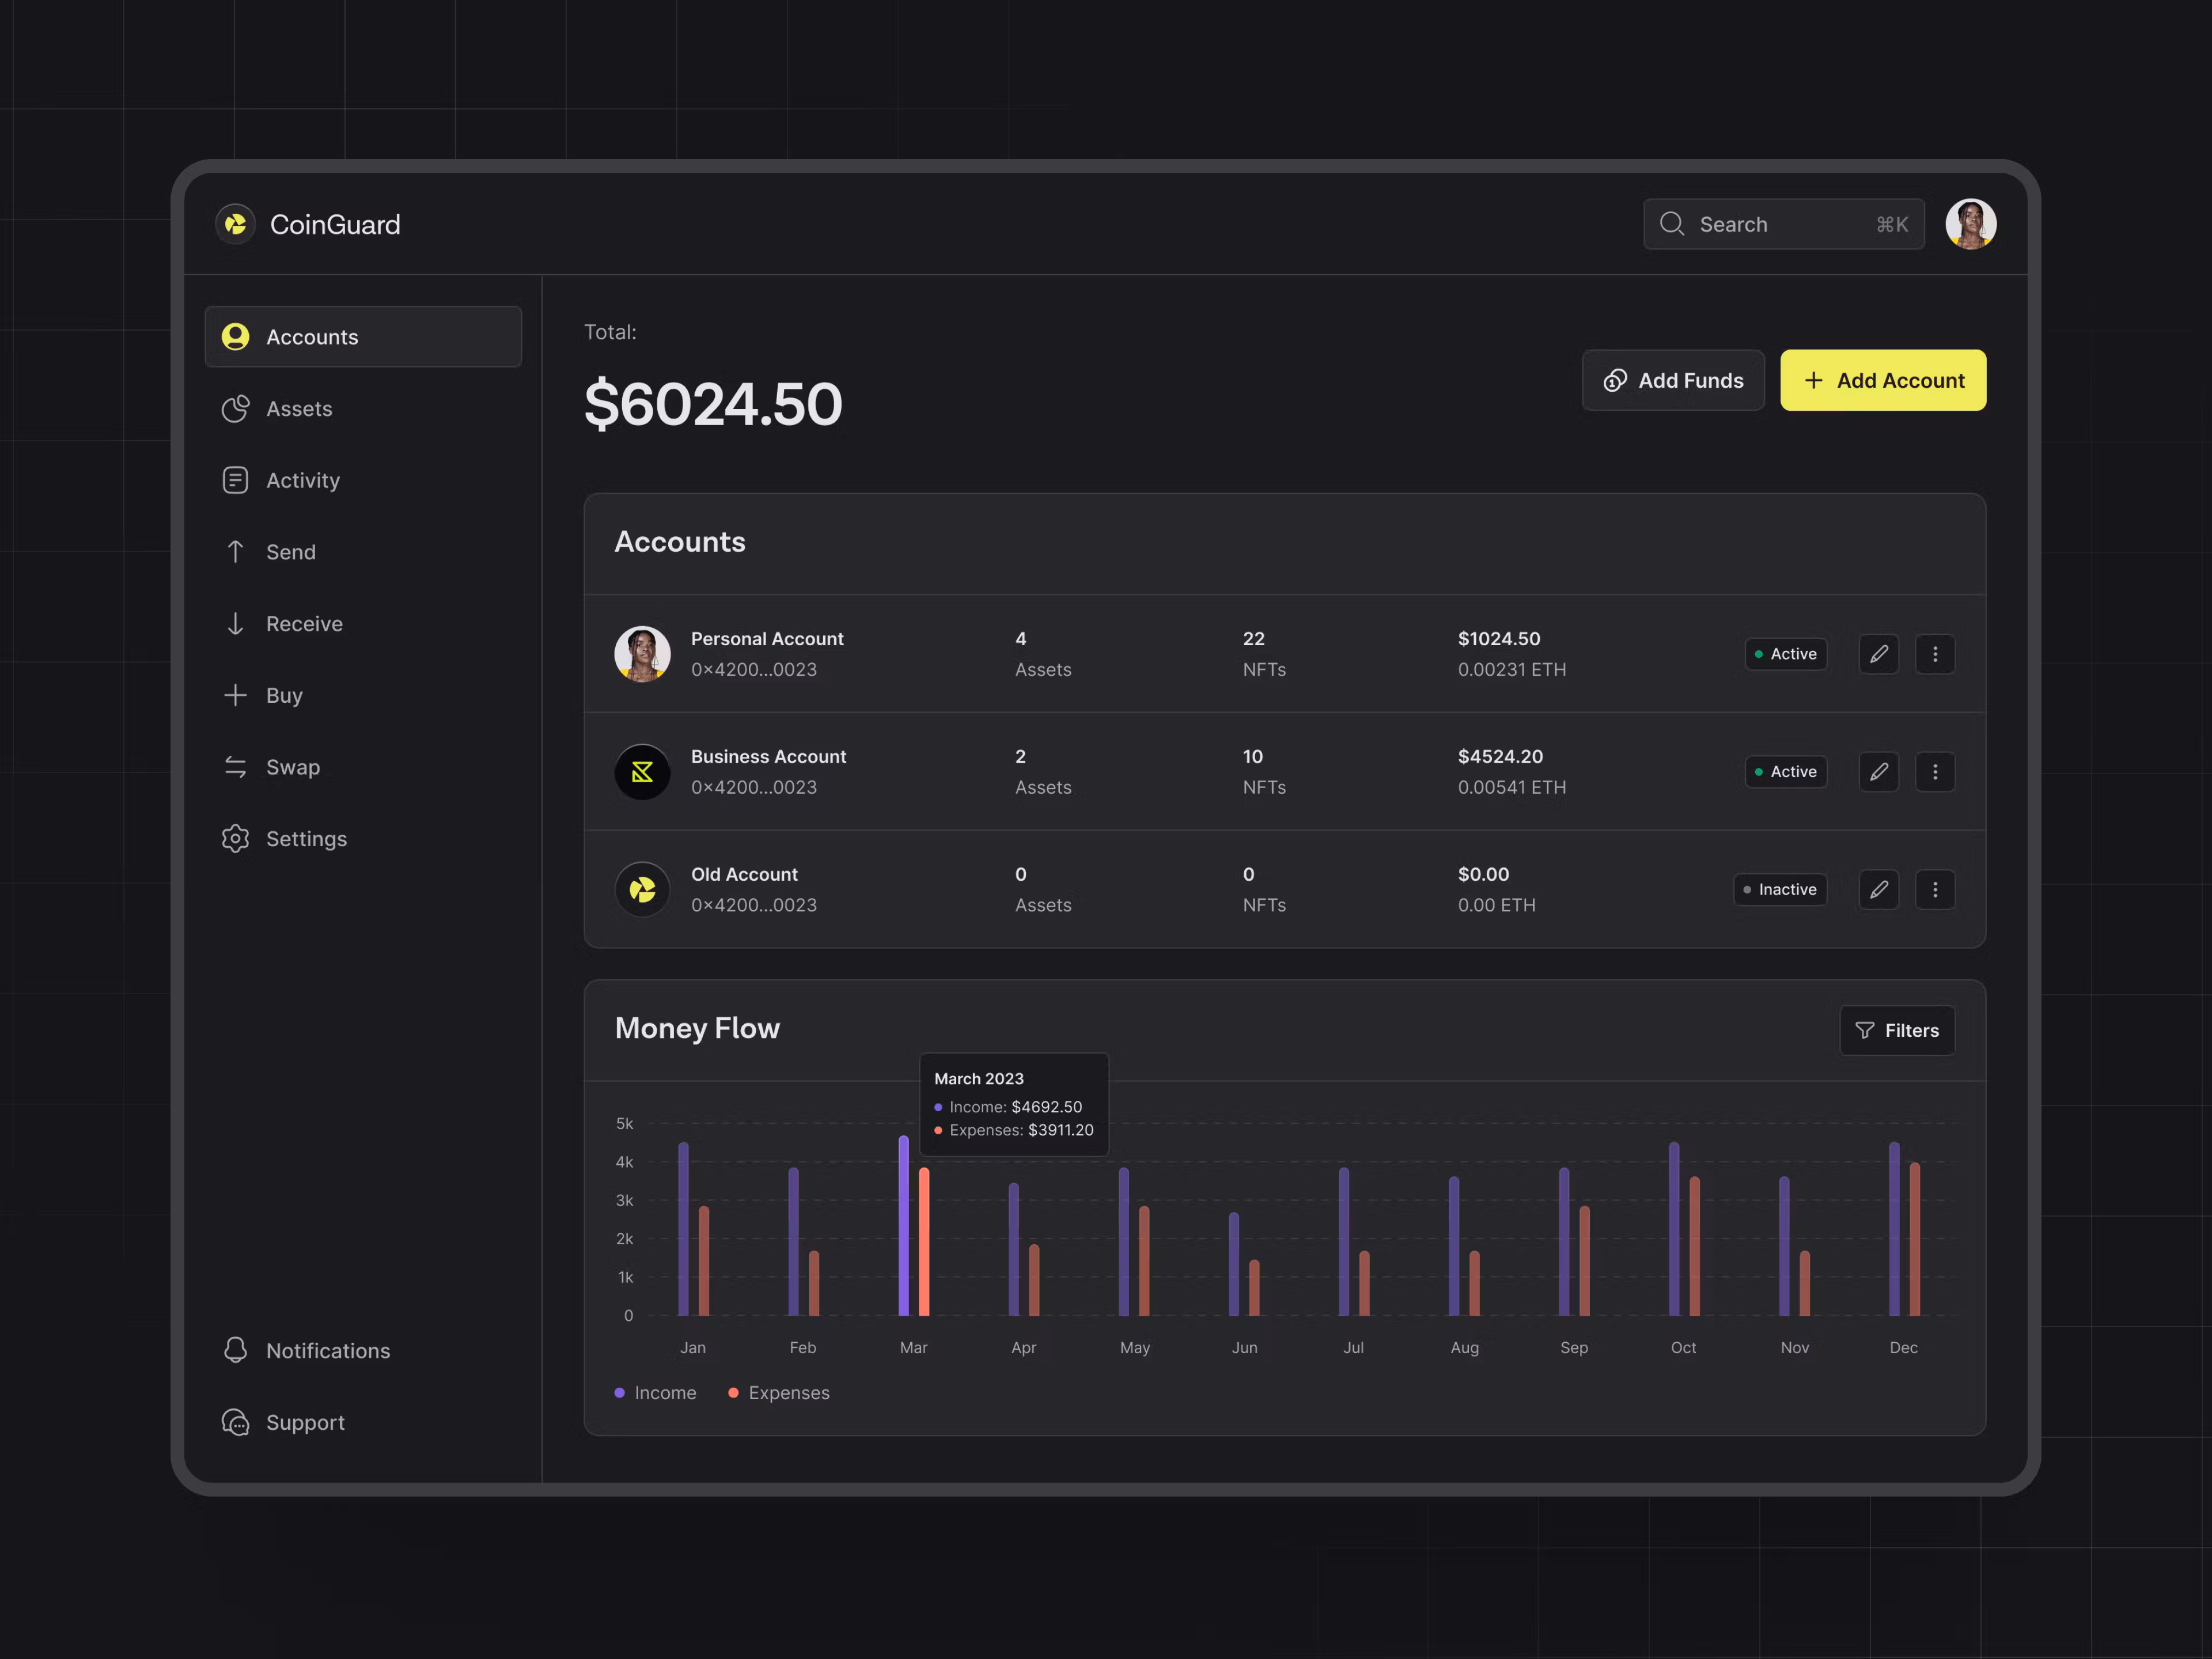2212x1659 pixels.
Task: Edit the Old Account with pencil icon
Action: click(1878, 890)
